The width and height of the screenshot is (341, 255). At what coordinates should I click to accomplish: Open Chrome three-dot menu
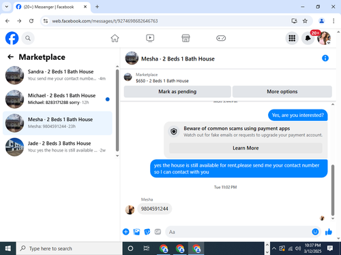click(x=333, y=21)
